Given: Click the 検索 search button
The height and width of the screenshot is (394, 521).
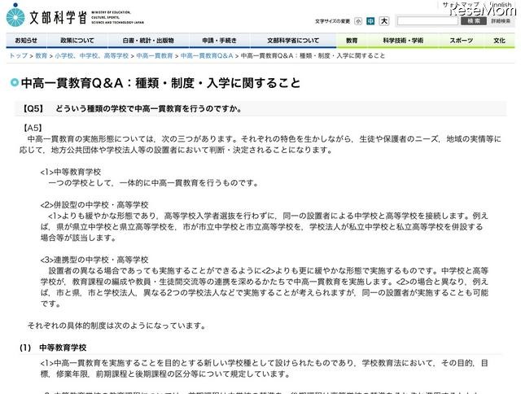Looking at the screenshot, I should (474, 21).
